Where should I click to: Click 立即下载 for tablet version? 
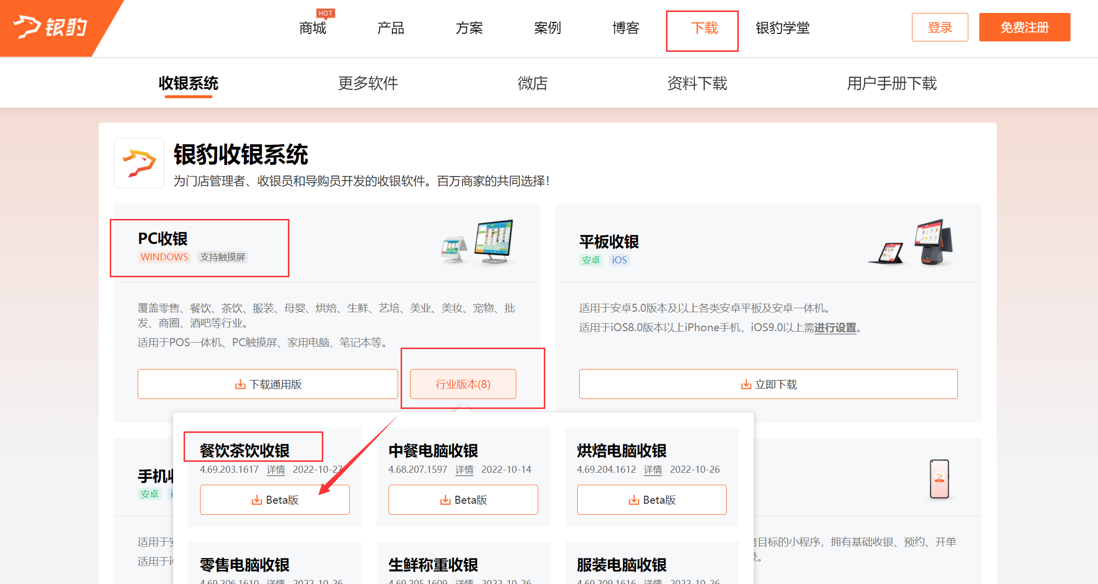[x=768, y=384]
